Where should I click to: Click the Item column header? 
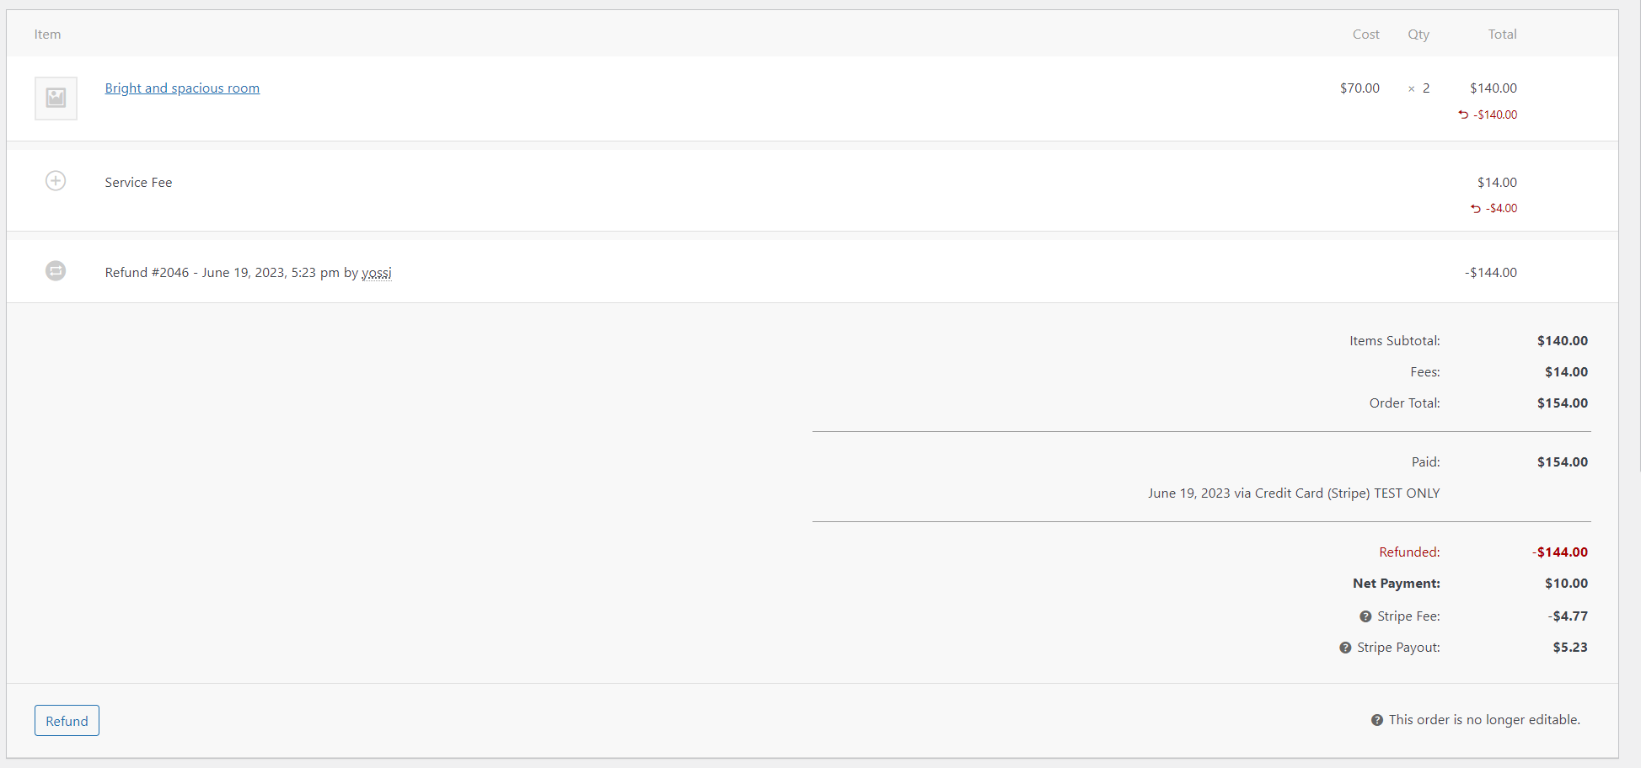click(x=47, y=34)
